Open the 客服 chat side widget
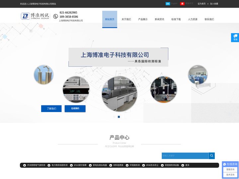 point(235,37)
